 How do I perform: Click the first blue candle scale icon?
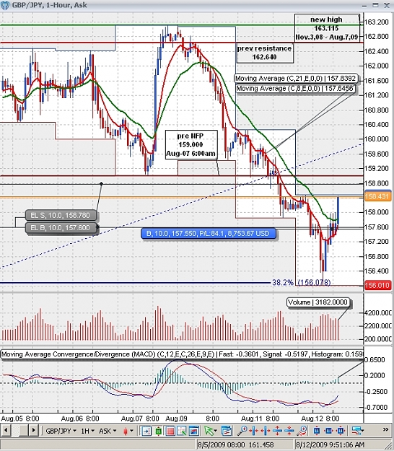[317, 431]
